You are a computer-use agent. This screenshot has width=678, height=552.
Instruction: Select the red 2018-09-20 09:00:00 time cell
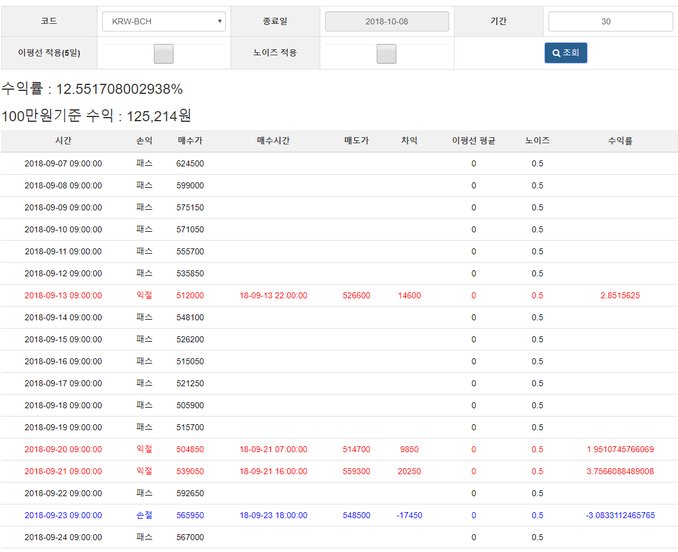coord(63,450)
